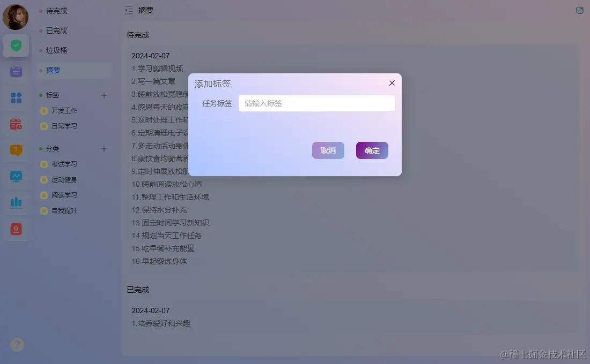Click the refresh icon at top right

(579, 10)
